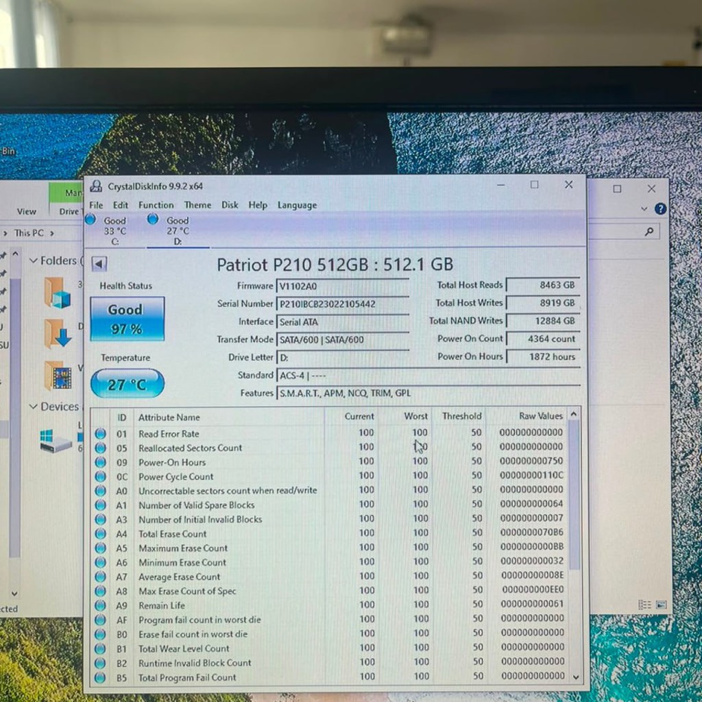Click the Serial Number field
The image size is (702, 702).
click(343, 304)
